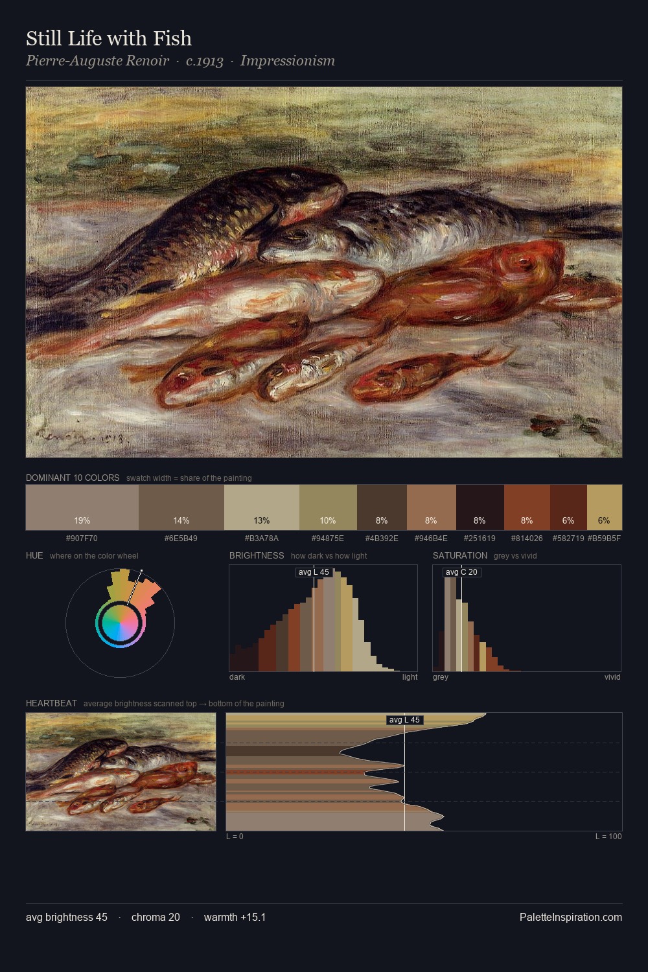Click the 'chroma 20' footer stat
Viewport: 648px width, 972px height.
coord(156,917)
